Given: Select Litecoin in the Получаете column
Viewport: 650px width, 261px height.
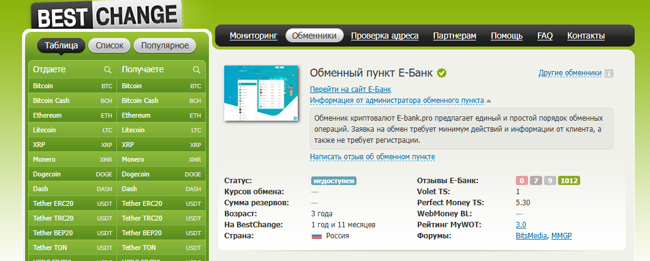Looking at the screenshot, I should point(161,130).
